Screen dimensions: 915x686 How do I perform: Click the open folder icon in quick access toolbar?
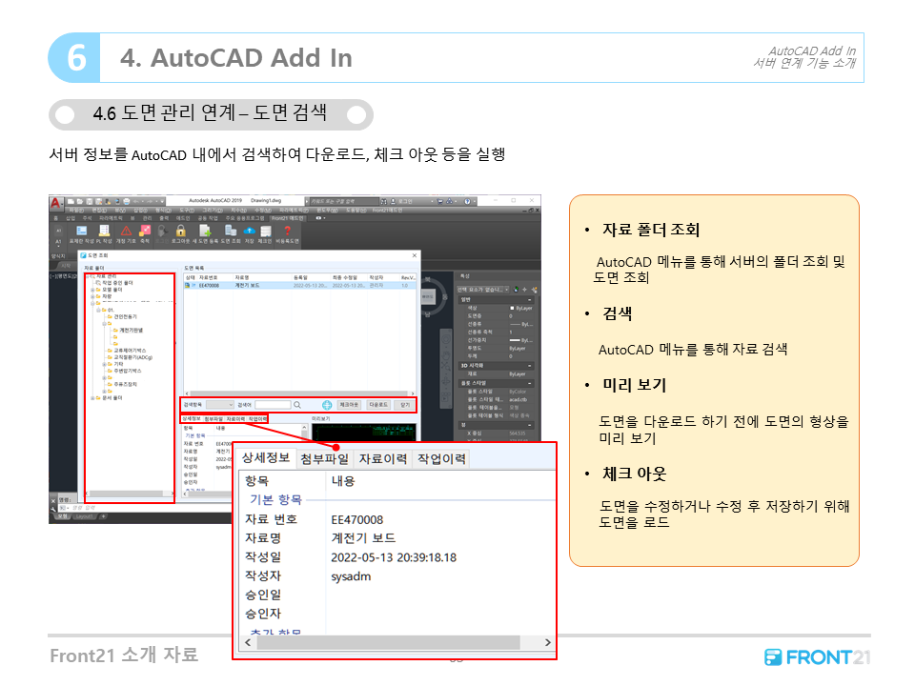pos(80,201)
